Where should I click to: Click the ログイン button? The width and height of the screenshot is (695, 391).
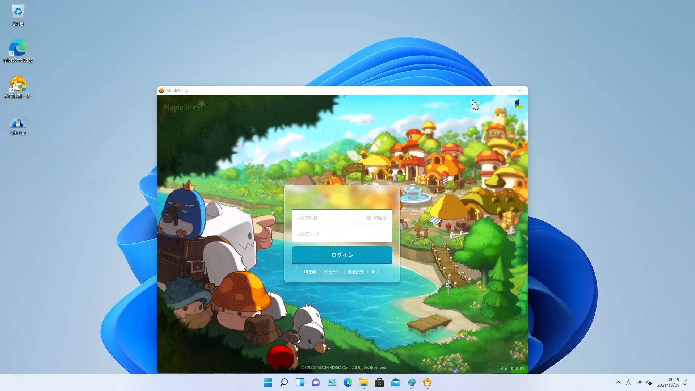tap(342, 255)
